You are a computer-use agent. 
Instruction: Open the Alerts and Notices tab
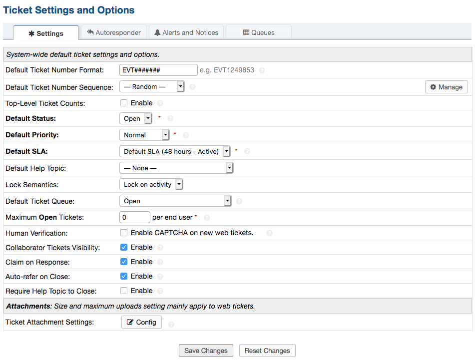point(186,32)
